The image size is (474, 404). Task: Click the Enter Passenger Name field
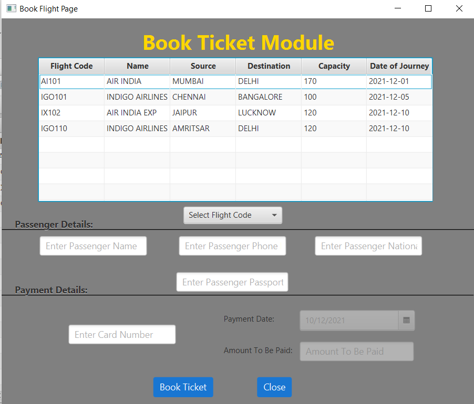[x=93, y=246]
